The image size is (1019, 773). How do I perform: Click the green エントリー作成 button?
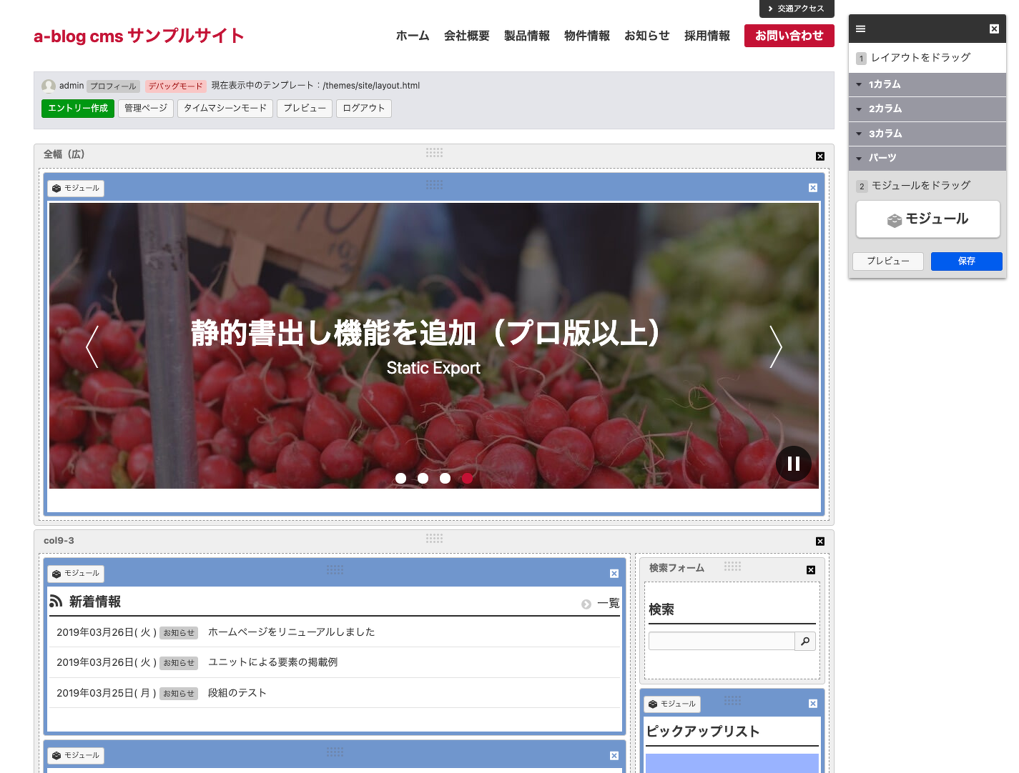point(78,109)
